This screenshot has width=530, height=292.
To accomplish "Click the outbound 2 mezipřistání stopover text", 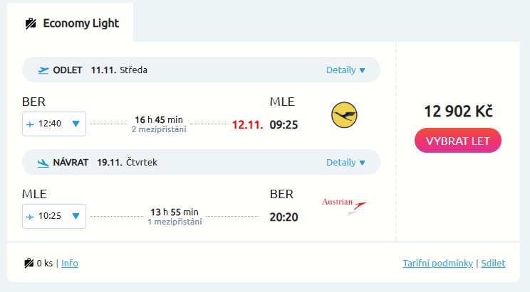I will click(159, 129).
